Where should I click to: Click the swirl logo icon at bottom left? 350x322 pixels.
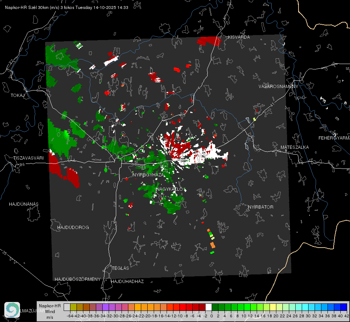12,310
